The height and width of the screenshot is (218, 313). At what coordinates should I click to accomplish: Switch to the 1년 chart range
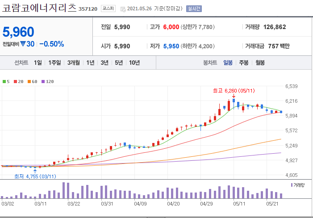pyautogui.click(x=90, y=63)
